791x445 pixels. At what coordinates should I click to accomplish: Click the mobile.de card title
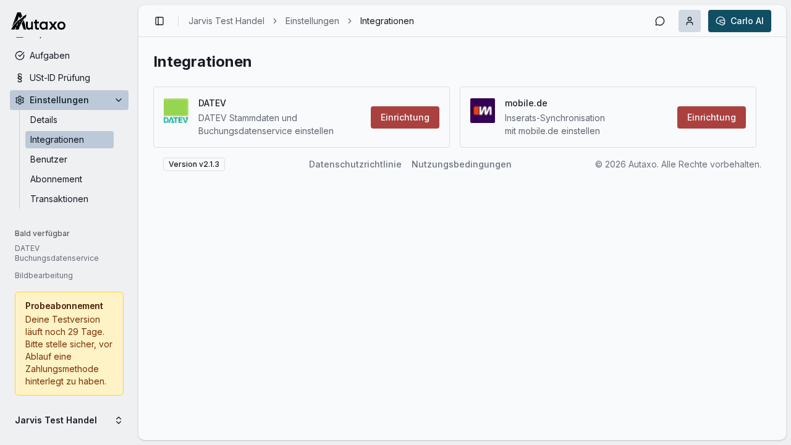coord(526,103)
